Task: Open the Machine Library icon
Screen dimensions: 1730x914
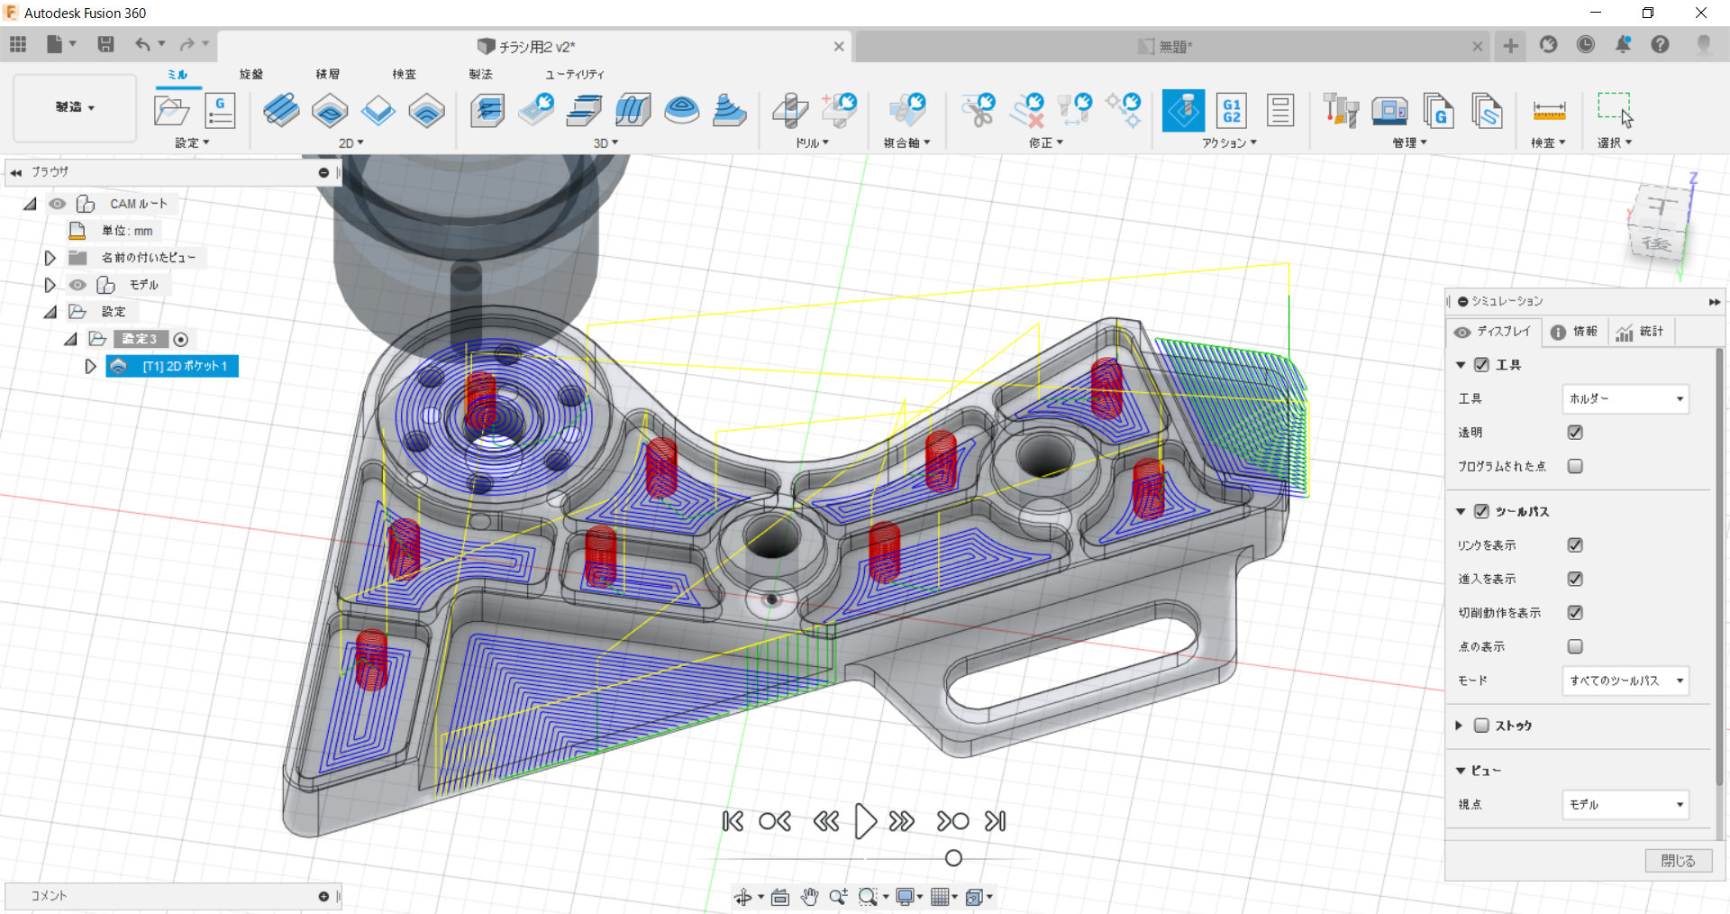Action: pos(1389,111)
